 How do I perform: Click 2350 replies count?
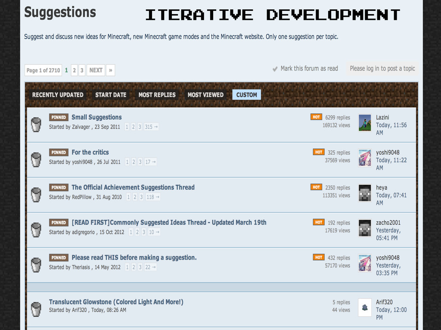338,188
